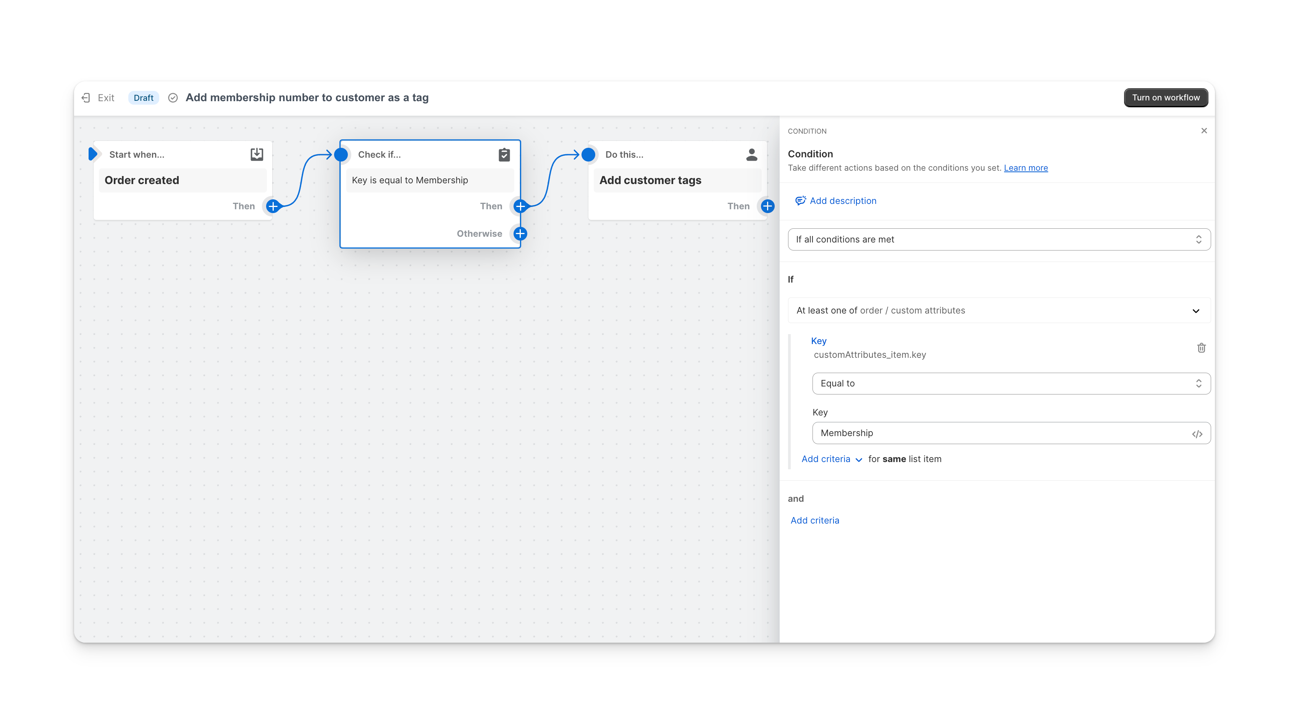Click the info/status circle icon
1289x724 pixels.
coord(173,97)
